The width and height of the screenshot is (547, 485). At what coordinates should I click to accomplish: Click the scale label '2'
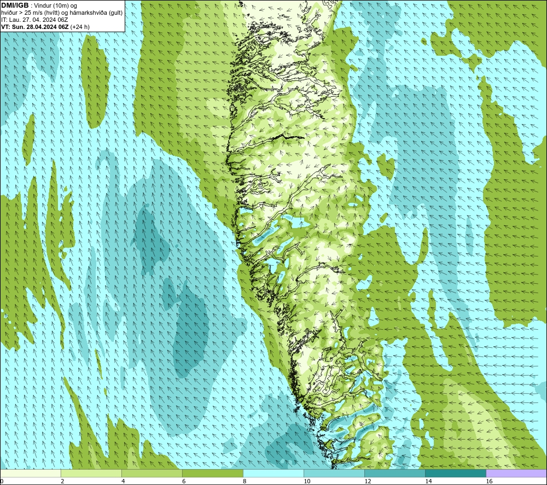62,481
